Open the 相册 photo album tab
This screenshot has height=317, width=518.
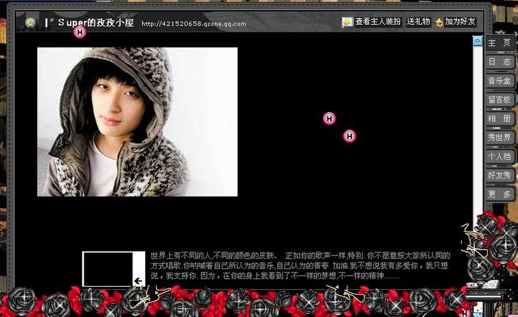point(500,119)
